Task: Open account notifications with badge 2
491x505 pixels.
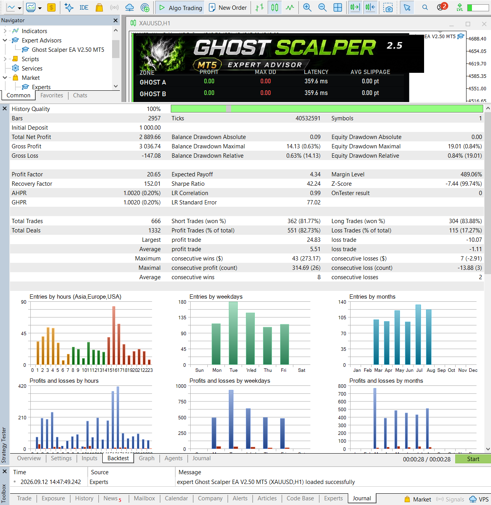Action: pyautogui.click(x=442, y=7)
